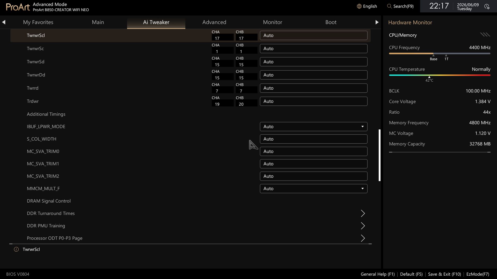Viewport: 497px width, 279px height.
Task: Open the MMCM_MULT_F dropdown
Action: coord(313,189)
